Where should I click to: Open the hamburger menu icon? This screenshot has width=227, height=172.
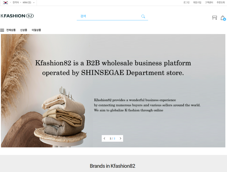click(x=2, y=30)
